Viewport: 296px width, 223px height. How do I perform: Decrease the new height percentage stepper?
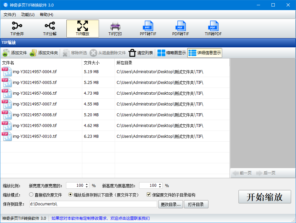tap(160, 187)
